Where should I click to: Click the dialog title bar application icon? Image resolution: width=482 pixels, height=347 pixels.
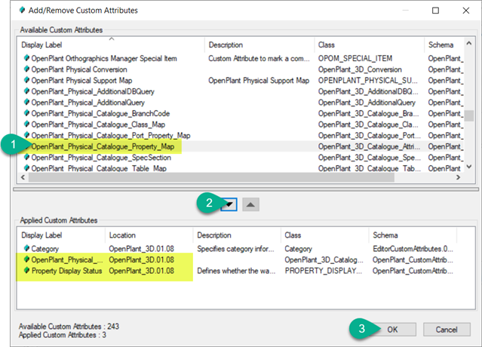pos(22,10)
